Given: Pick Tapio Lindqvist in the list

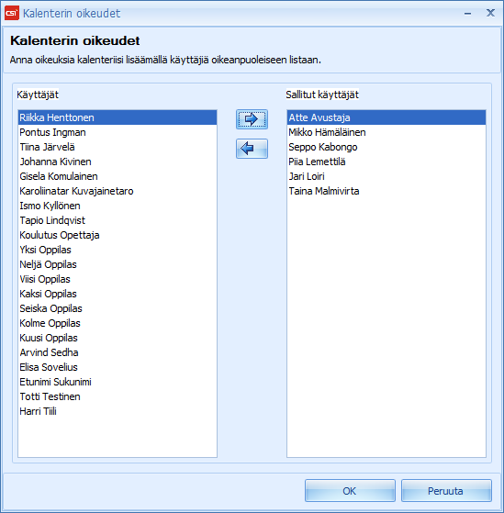Looking at the screenshot, I should [118, 220].
